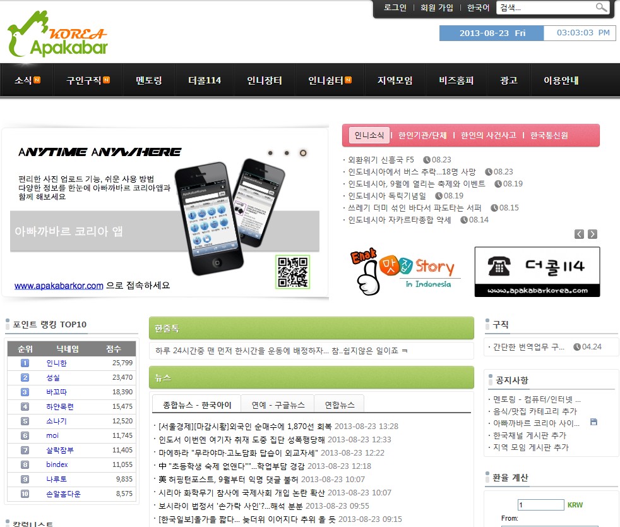Open user 바꼬따 in ranking

pyautogui.click(x=57, y=392)
